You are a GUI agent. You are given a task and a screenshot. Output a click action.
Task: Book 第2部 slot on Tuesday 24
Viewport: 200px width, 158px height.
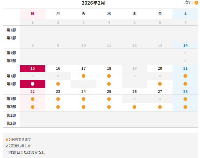[83, 107]
